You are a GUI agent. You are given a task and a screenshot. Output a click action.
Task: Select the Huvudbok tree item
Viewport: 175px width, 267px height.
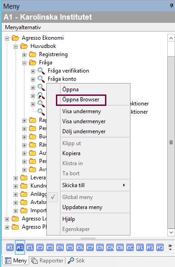click(43, 46)
